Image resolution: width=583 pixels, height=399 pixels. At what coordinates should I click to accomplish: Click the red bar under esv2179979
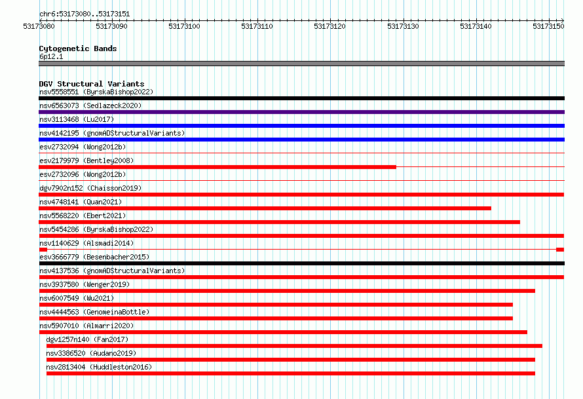click(x=217, y=167)
